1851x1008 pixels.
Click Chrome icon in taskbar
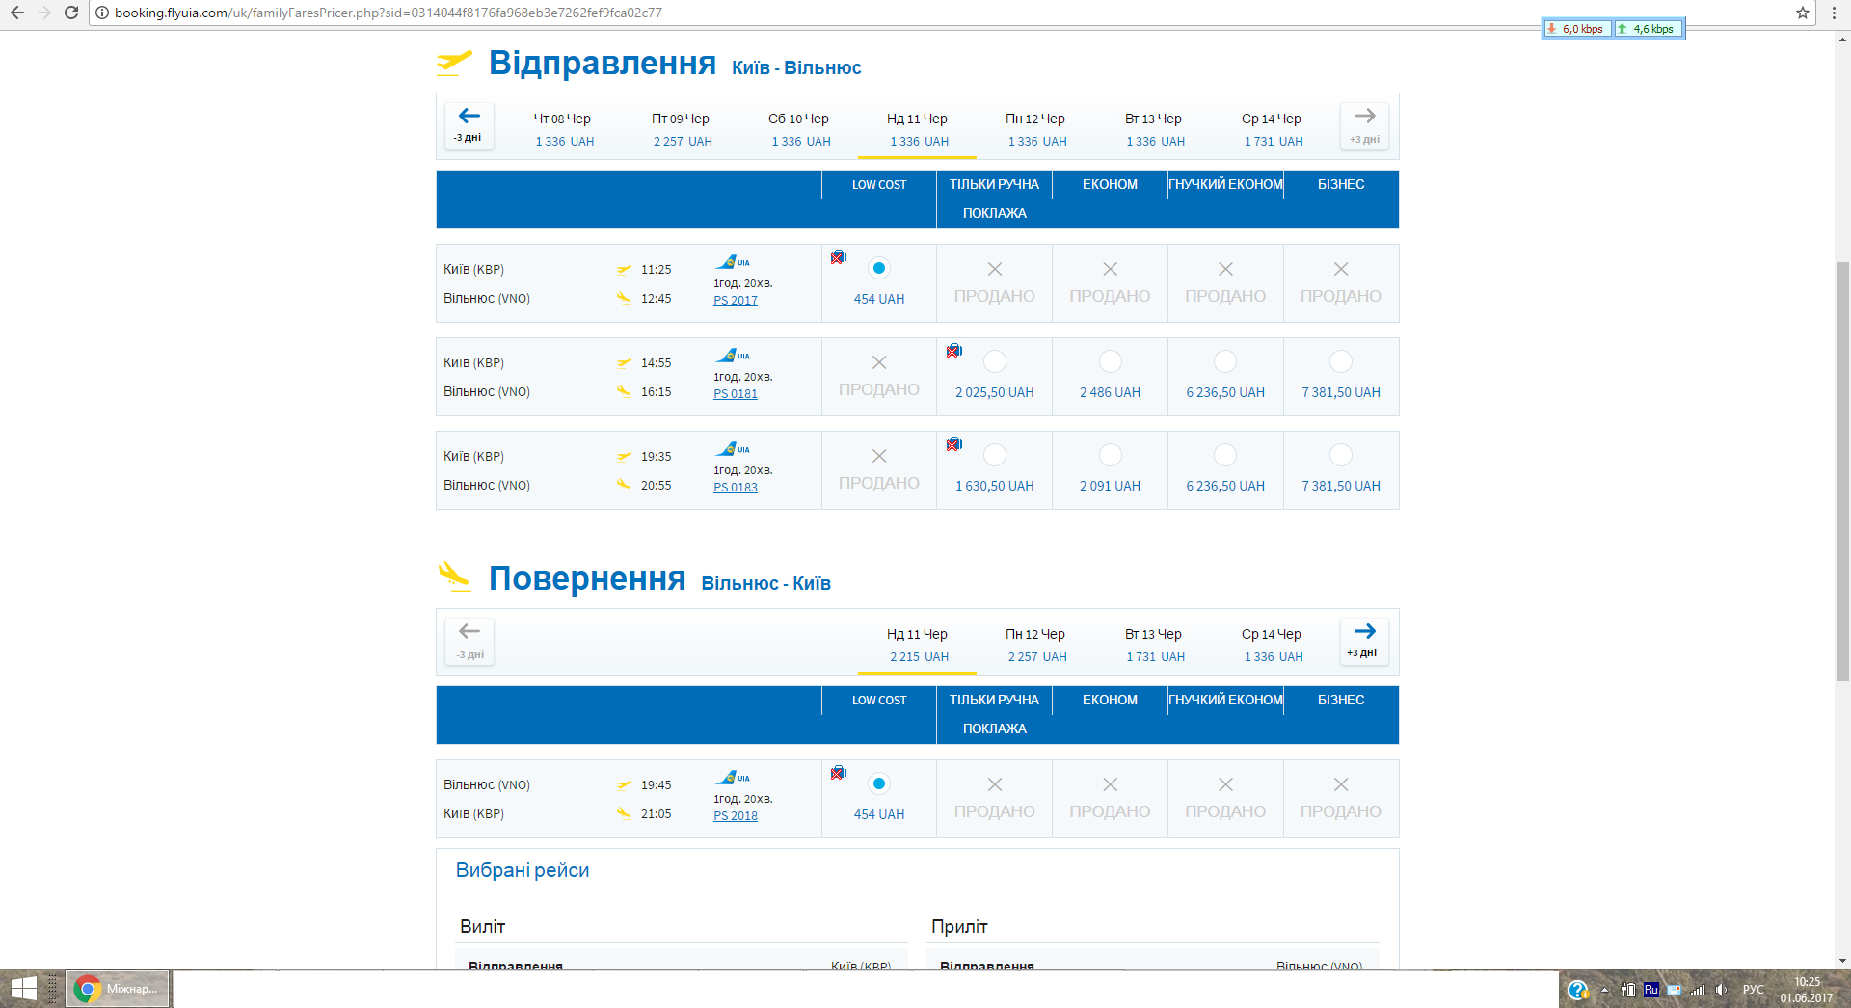(x=88, y=989)
